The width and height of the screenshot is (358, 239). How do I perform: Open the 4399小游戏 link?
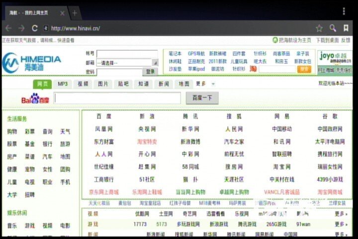[330, 180]
